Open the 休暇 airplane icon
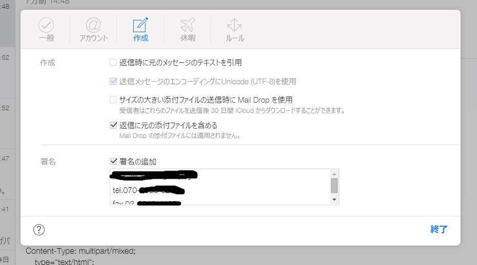 [188, 25]
